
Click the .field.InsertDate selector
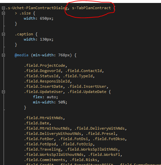[44, 86]
